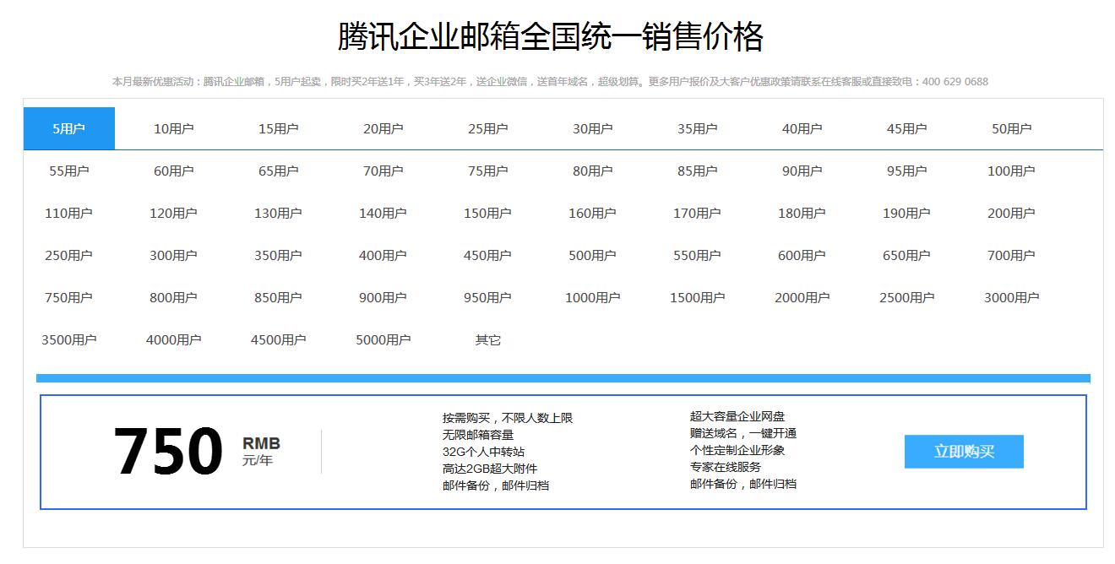1115x564 pixels.
Task: Switch to 700用户 plan
Action: 1011,255
